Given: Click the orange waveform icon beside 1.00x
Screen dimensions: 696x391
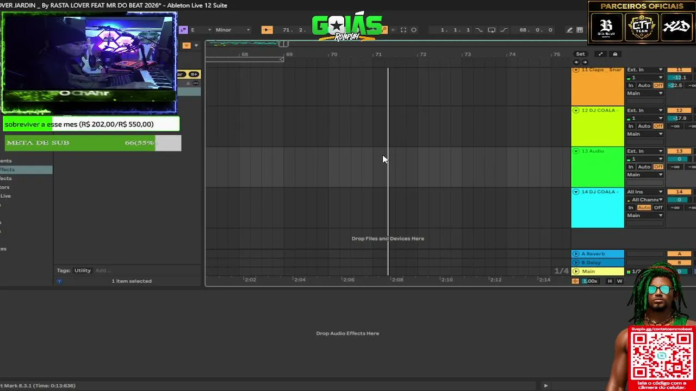Looking at the screenshot, I should click(x=575, y=281).
